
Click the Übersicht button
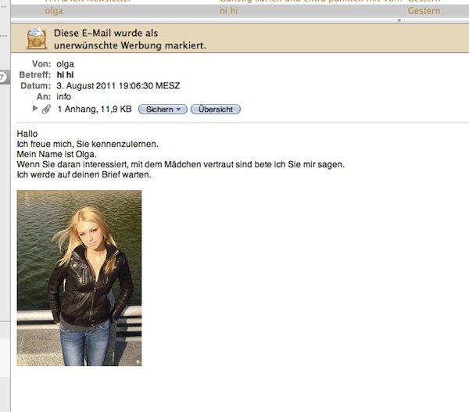point(216,109)
